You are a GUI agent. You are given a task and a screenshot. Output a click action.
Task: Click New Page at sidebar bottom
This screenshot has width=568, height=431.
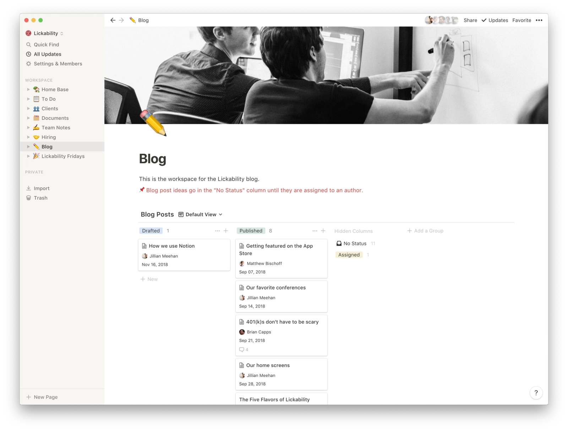point(62,397)
